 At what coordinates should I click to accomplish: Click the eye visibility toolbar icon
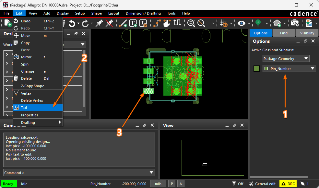tap(242, 23)
